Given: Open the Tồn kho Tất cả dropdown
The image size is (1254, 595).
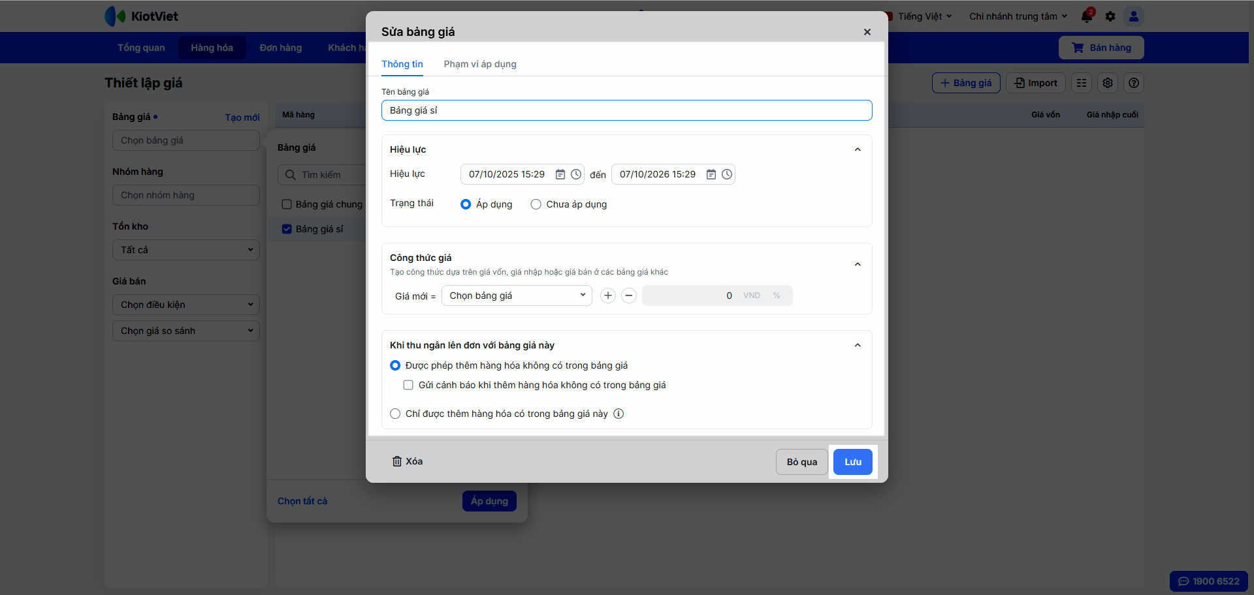Looking at the screenshot, I should [186, 250].
